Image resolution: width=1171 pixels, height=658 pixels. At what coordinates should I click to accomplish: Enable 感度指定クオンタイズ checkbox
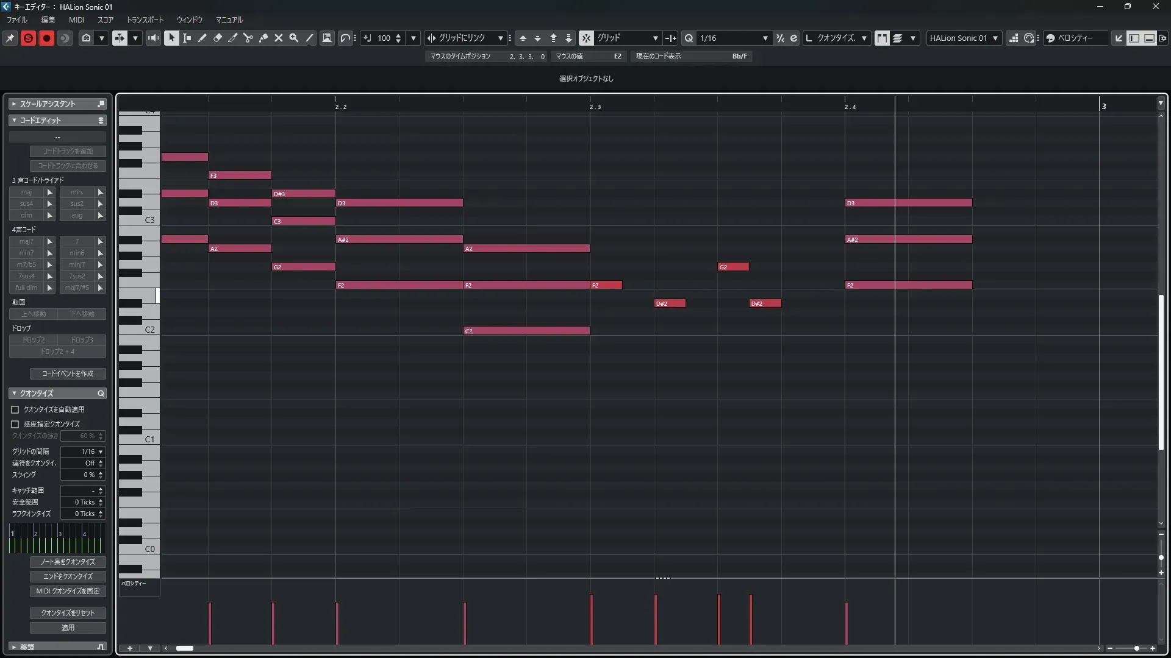point(15,424)
